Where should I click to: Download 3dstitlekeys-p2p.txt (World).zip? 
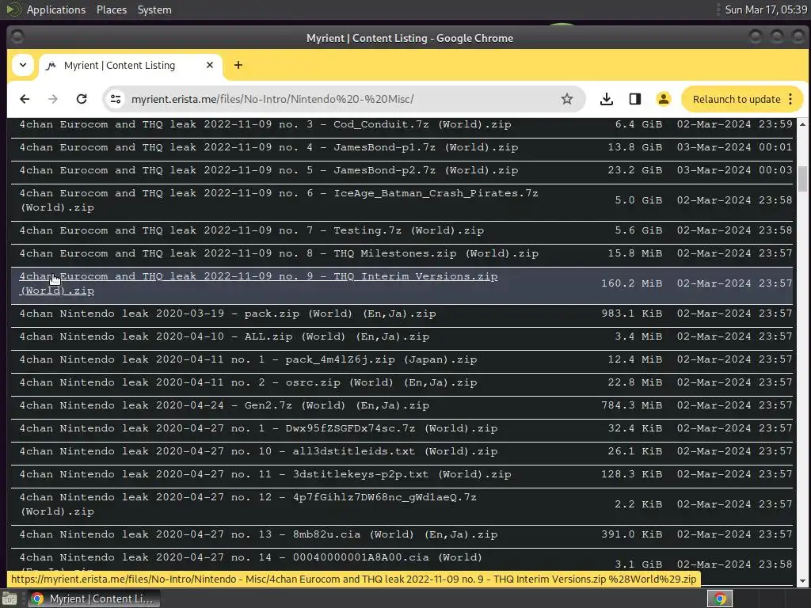(x=265, y=474)
